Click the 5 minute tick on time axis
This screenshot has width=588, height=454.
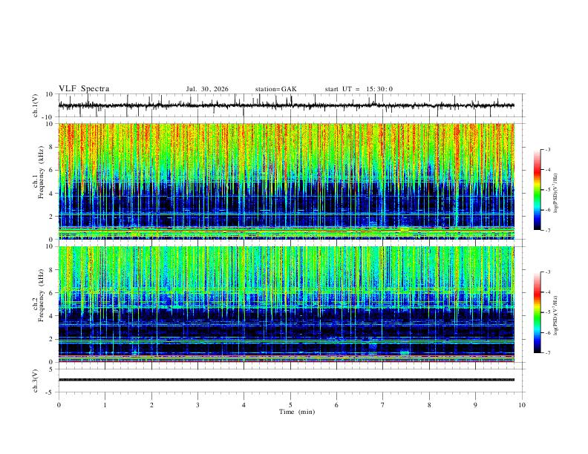(x=290, y=405)
